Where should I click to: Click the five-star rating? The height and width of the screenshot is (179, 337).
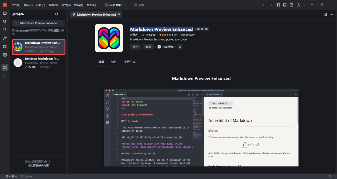(x=165, y=35)
